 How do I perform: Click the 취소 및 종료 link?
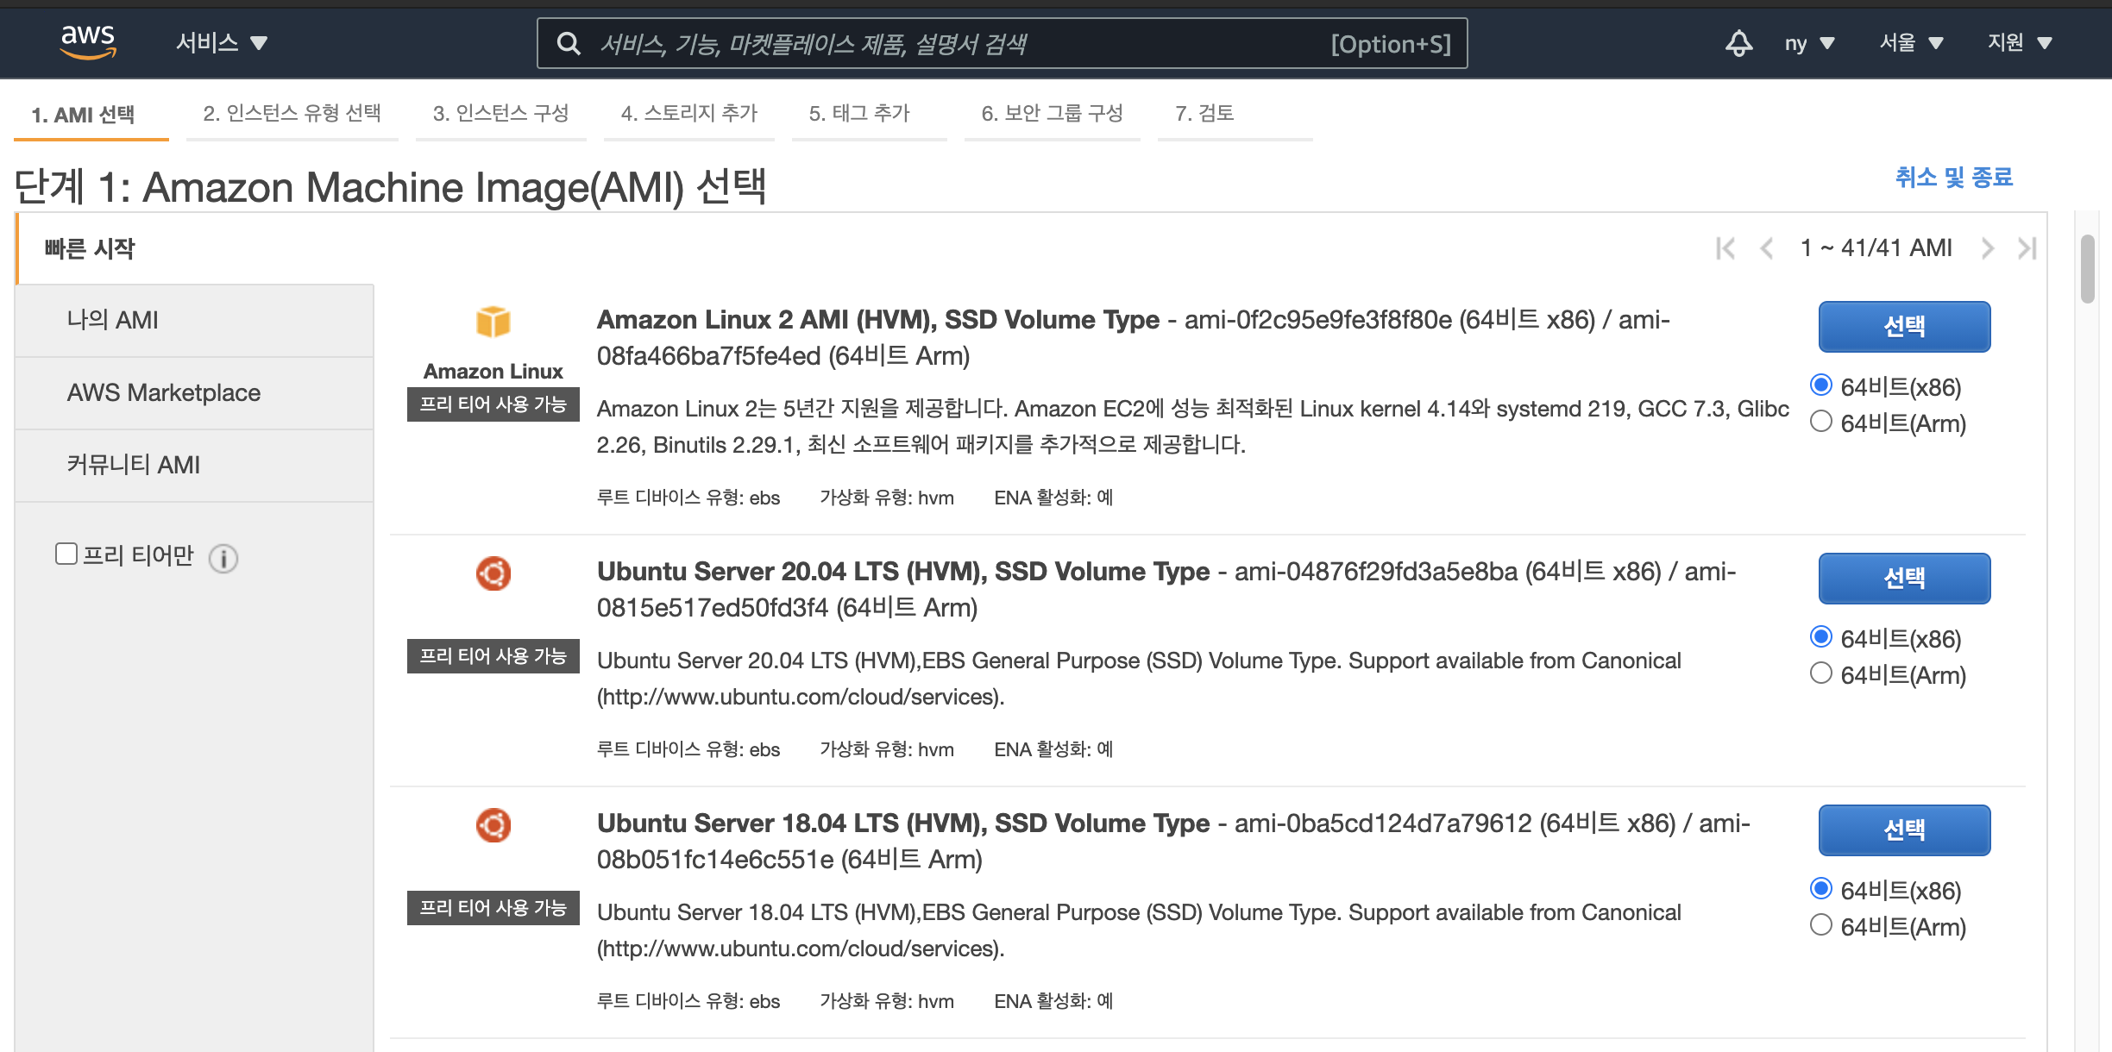[1953, 178]
